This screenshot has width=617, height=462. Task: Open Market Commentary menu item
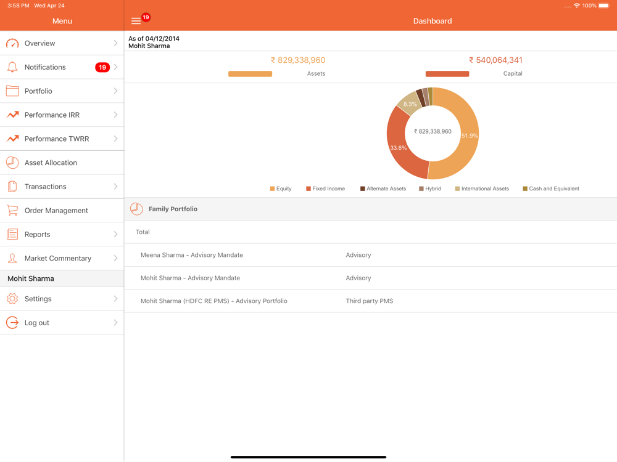pos(58,259)
